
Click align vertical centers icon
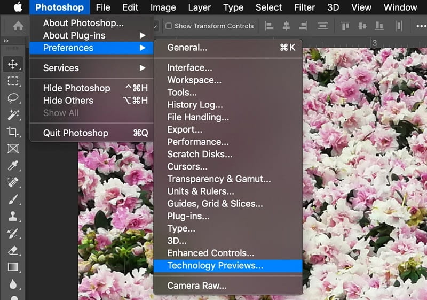point(362,26)
